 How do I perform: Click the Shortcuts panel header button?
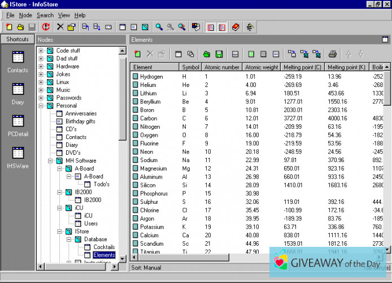pyautogui.click(x=18, y=40)
